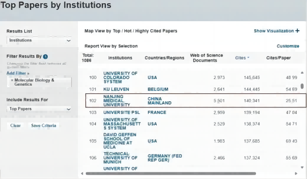The width and height of the screenshot is (307, 179).
Task: Click the horizontal scrollbar thumb
Action: click(x=171, y=173)
